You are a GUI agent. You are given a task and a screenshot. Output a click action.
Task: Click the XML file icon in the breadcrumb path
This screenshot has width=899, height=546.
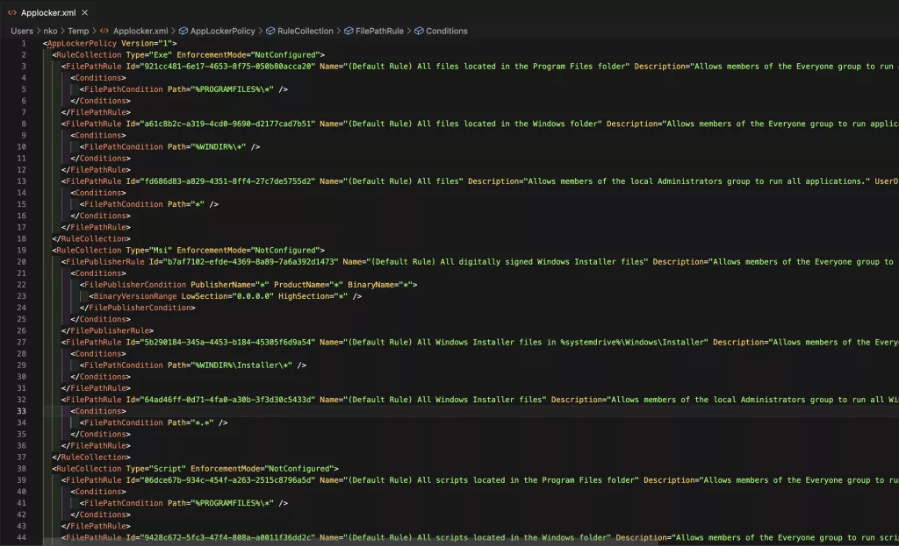click(x=104, y=31)
